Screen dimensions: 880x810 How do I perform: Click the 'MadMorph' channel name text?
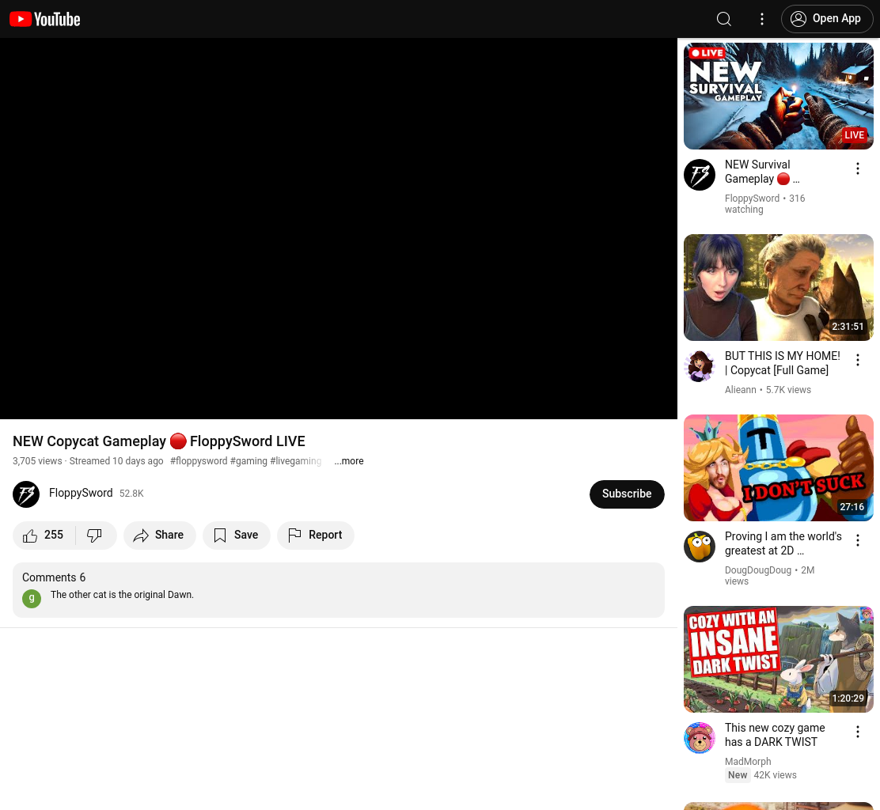(x=748, y=762)
